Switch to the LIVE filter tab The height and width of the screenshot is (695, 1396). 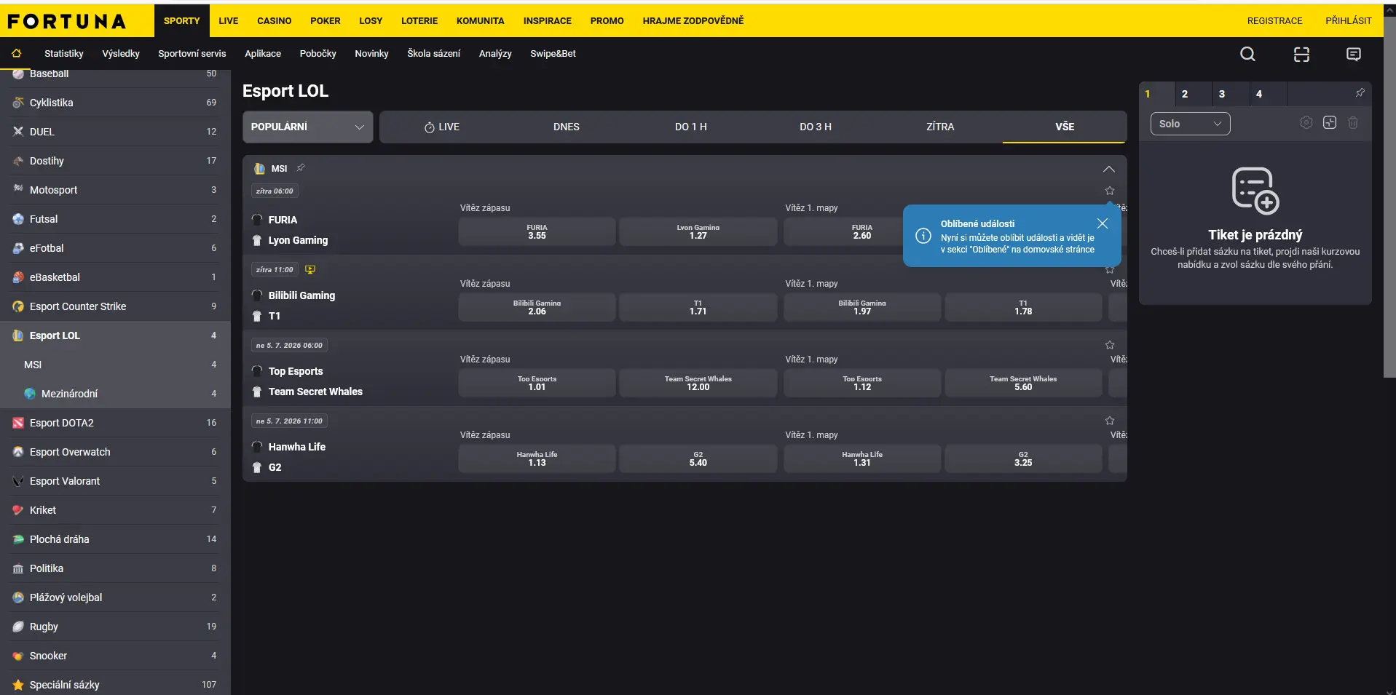442,127
